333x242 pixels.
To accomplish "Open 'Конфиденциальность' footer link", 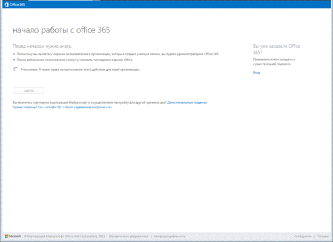I will 170,237.
